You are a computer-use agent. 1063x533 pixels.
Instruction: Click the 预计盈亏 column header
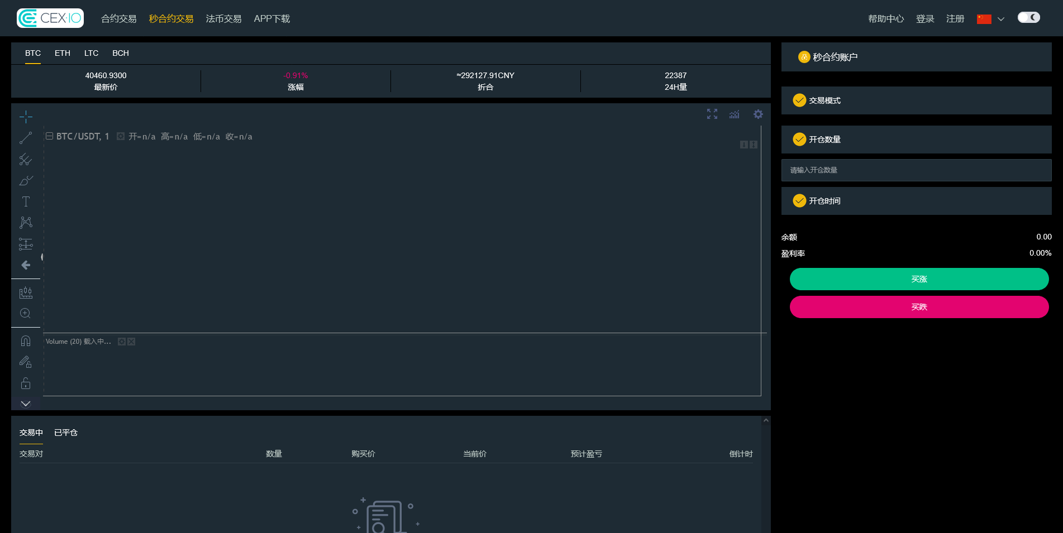[587, 454]
